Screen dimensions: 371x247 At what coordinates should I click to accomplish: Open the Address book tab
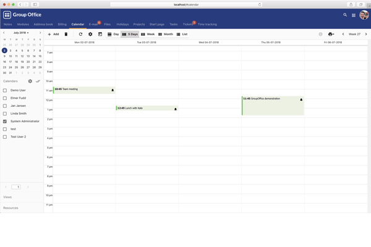coord(43,25)
